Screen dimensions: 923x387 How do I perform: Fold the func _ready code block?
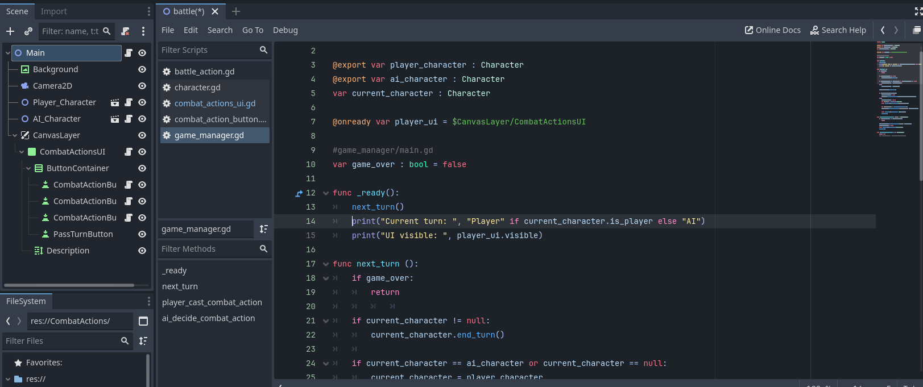click(326, 193)
